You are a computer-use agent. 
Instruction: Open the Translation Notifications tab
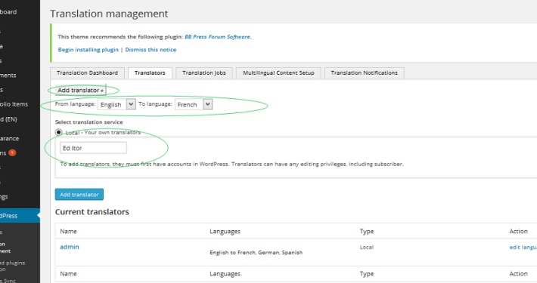365,72
